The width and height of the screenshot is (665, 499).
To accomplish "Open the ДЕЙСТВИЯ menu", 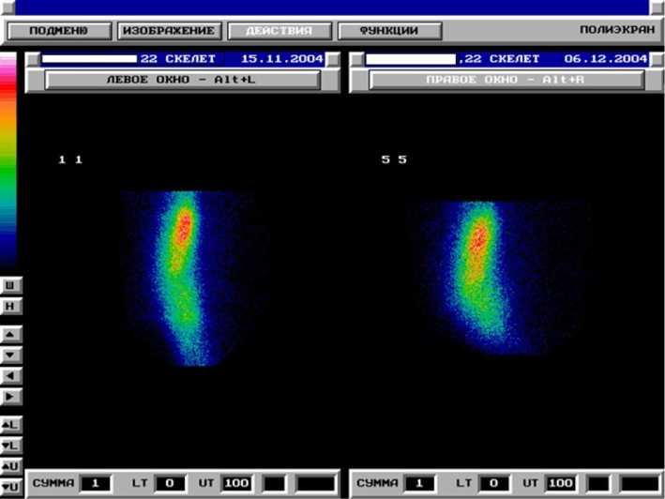I will pos(280,31).
